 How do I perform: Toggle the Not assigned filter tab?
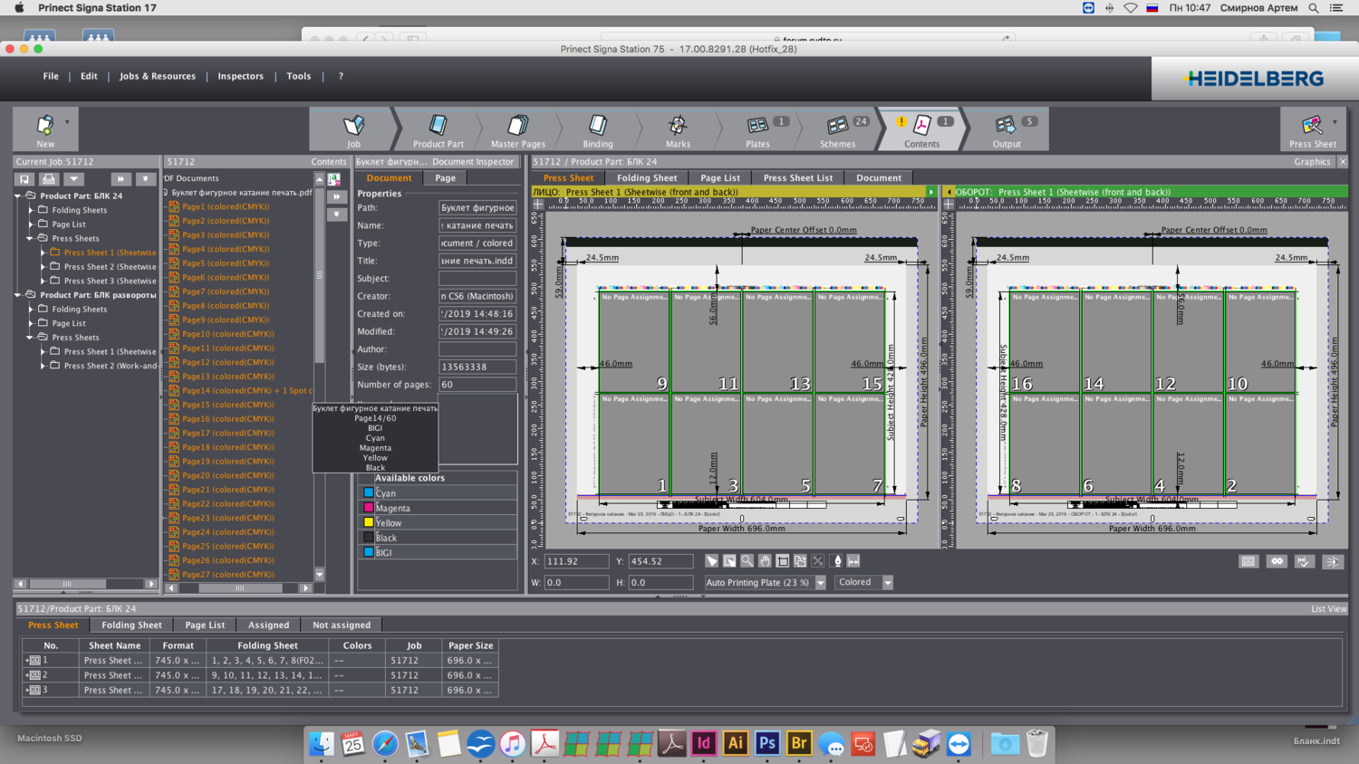(x=341, y=625)
